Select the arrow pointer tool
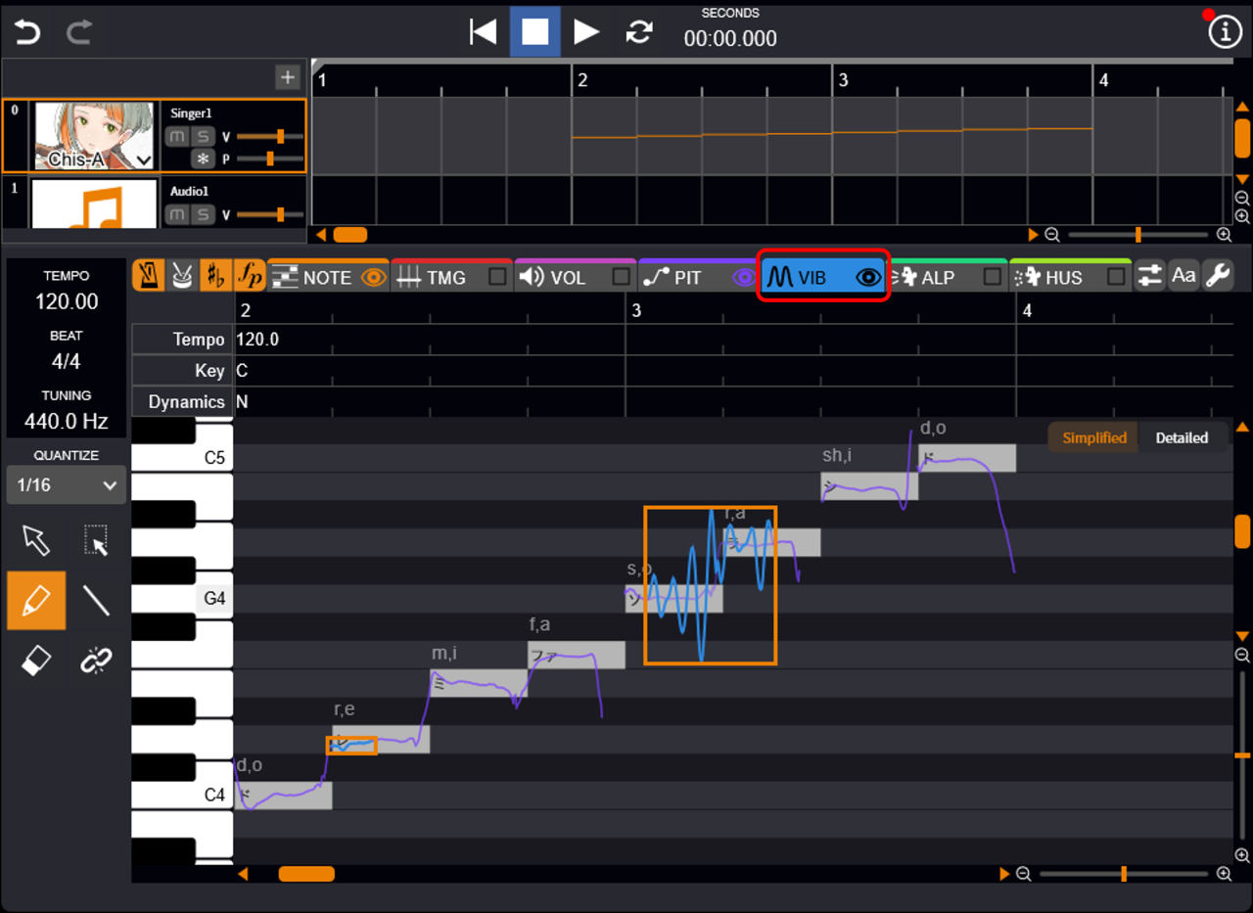 coord(36,539)
